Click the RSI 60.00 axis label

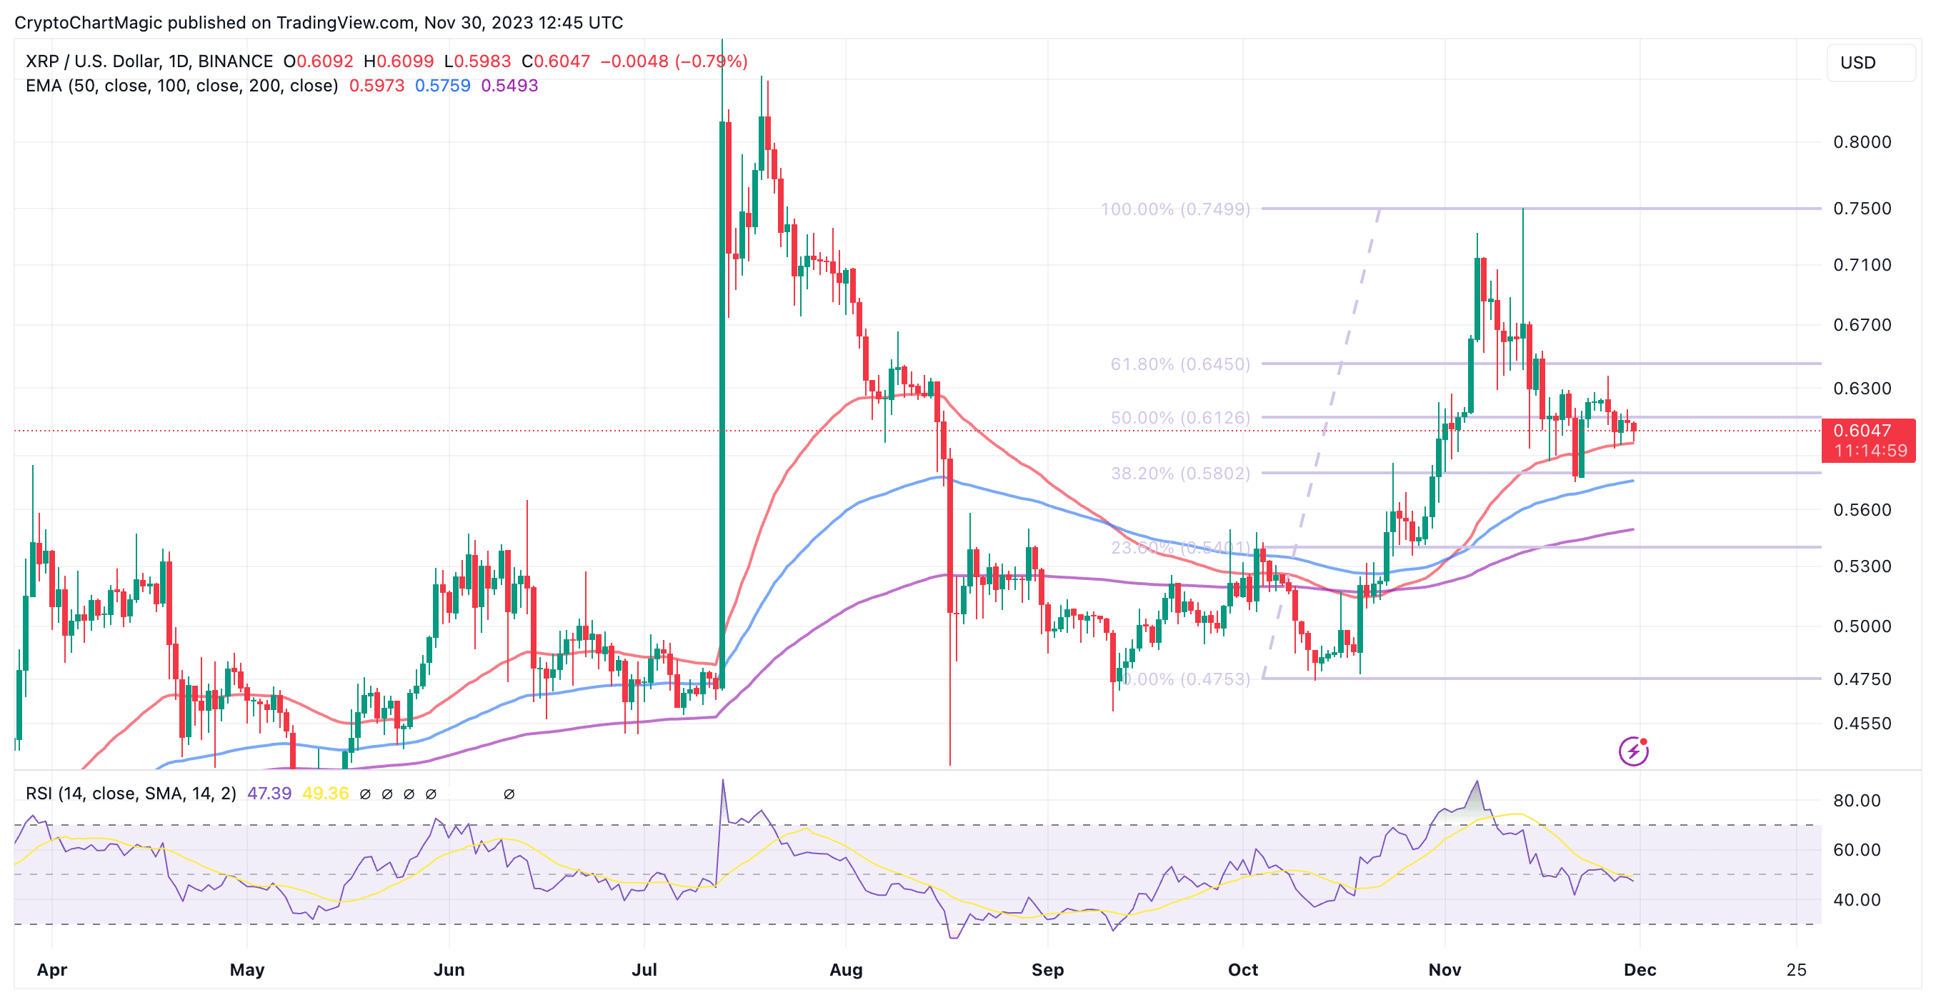1856,850
